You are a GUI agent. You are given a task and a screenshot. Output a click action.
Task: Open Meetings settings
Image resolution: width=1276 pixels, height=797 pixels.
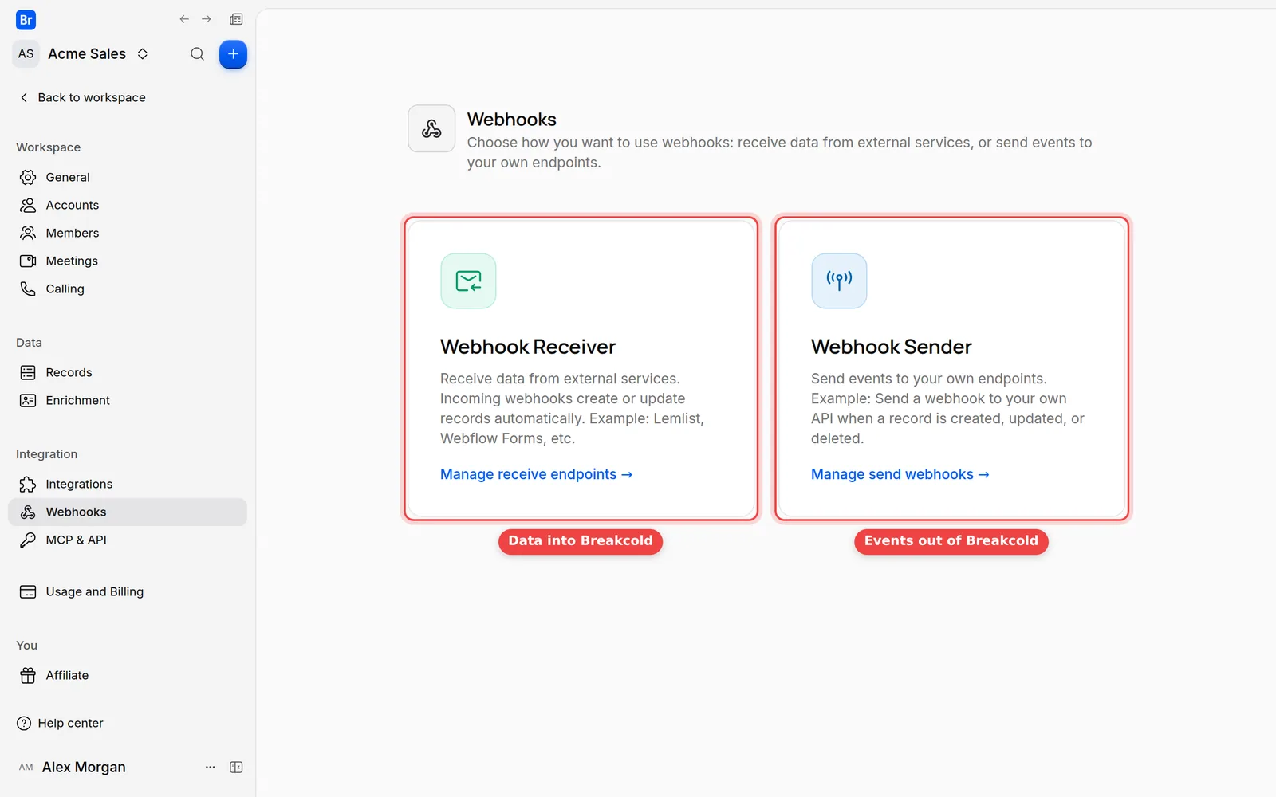click(x=128, y=261)
